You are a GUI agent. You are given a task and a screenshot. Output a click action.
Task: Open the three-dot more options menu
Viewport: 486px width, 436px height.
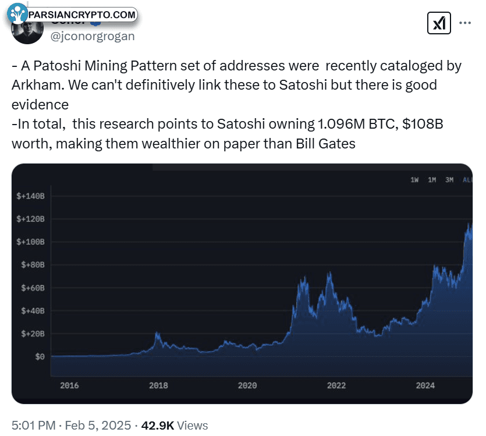465,23
